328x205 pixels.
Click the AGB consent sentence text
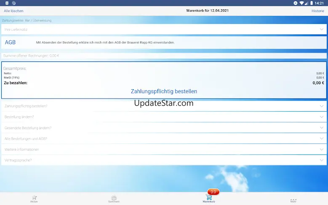105,43
